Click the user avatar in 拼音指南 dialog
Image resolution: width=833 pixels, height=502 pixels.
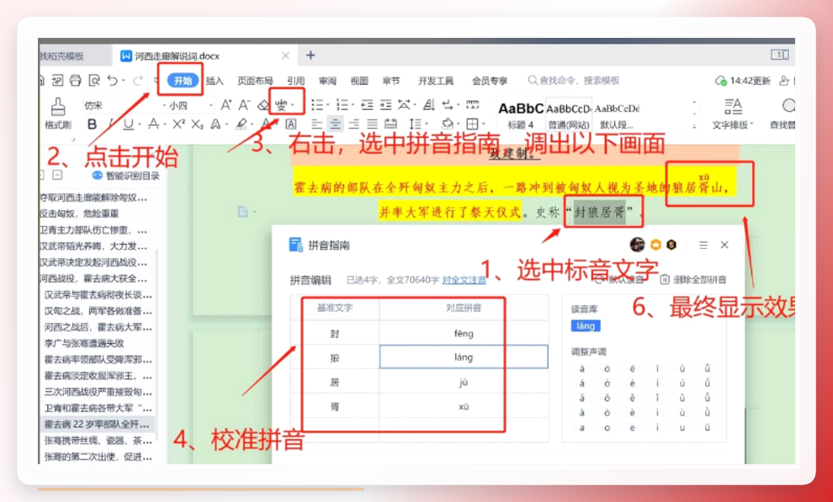[637, 245]
